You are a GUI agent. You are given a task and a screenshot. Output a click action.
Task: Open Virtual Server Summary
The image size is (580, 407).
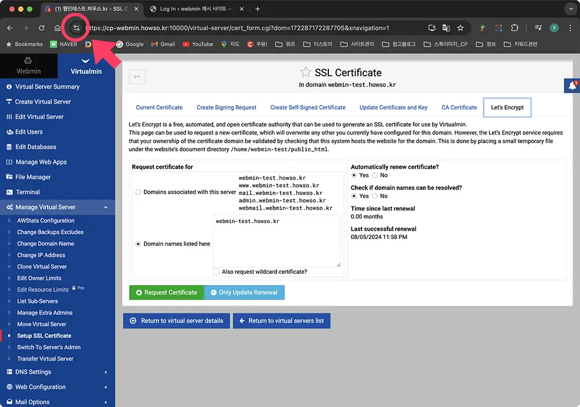coord(48,87)
